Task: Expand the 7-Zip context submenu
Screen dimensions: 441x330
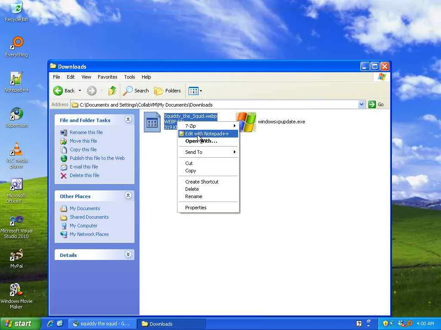Action: click(208, 126)
